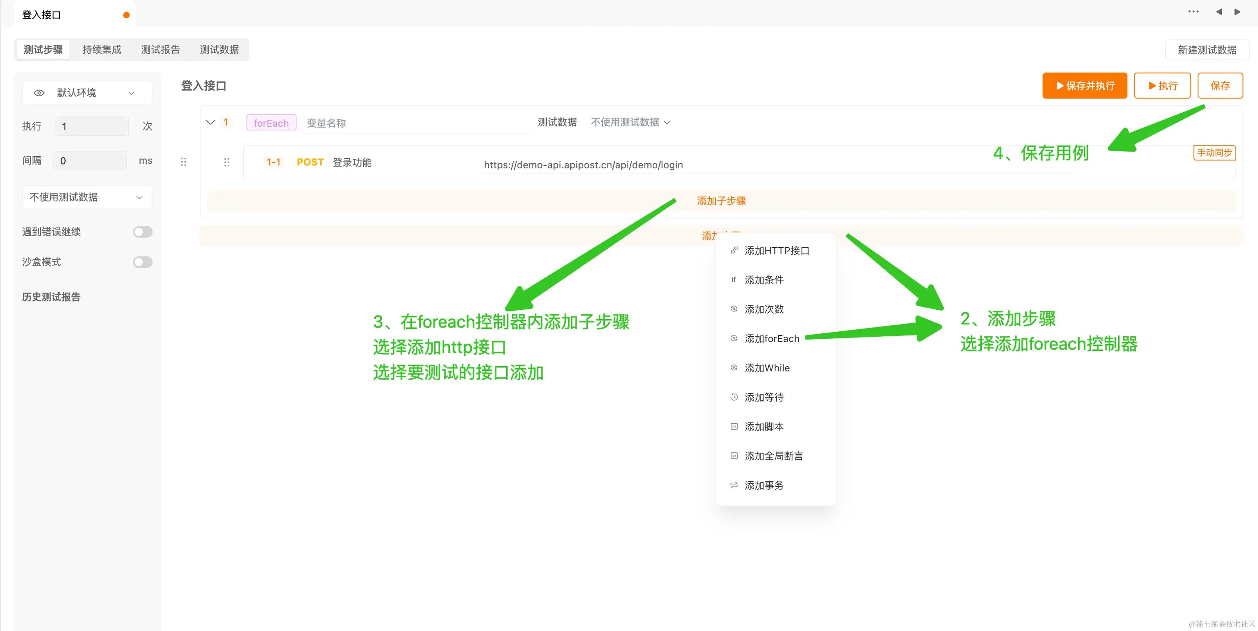Click the next tab right arrow

pos(1237,12)
